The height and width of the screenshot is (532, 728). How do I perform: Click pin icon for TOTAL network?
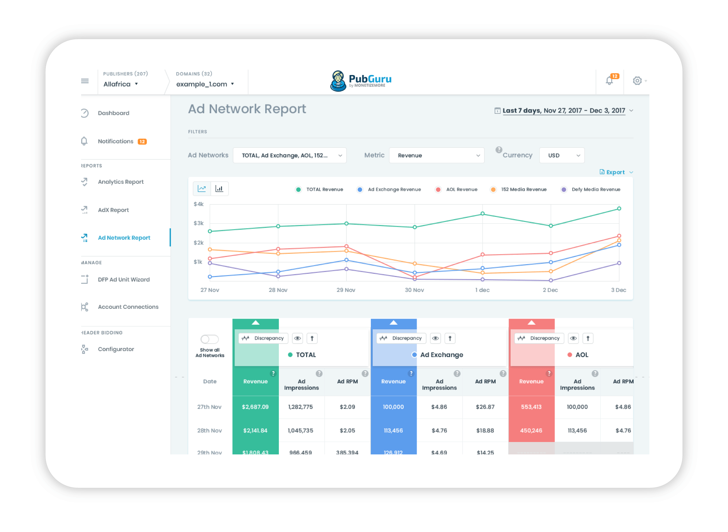click(312, 338)
